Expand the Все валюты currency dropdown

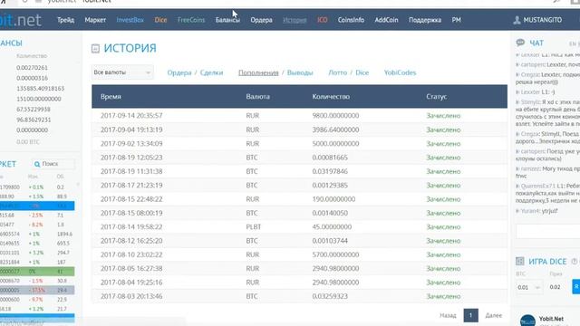[122, 72]
